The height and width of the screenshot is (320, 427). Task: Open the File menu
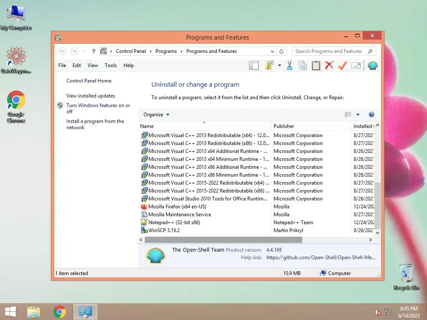[x=62, y=65]
